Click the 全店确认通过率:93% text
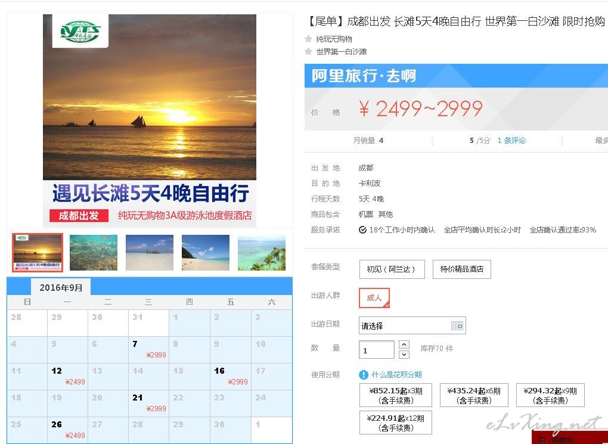Viewport: 608px width, 444px height. 563,230
